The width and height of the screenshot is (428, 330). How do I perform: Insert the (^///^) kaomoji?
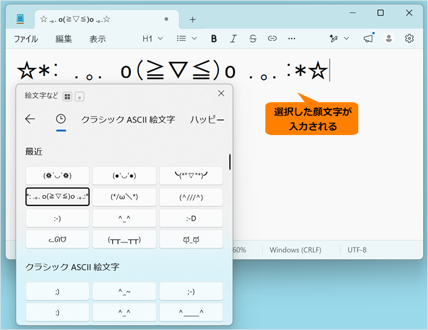(x=191, y=197)
